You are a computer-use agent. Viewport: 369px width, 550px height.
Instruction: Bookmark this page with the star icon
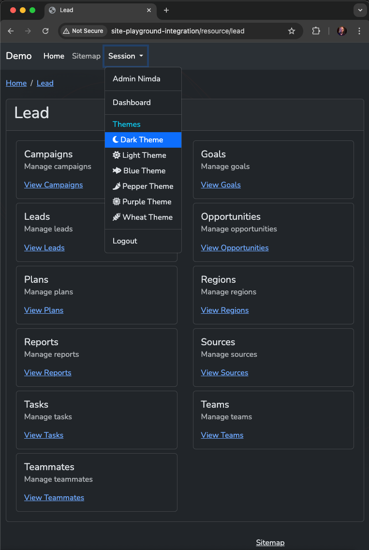click(x=292, y=31)
